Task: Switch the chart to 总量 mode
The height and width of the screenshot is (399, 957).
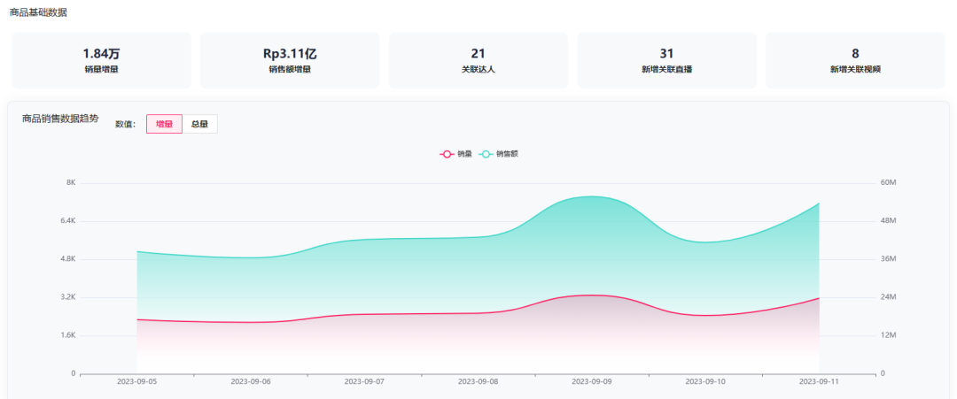Action: pyautogui.click(x=199, y=125)
